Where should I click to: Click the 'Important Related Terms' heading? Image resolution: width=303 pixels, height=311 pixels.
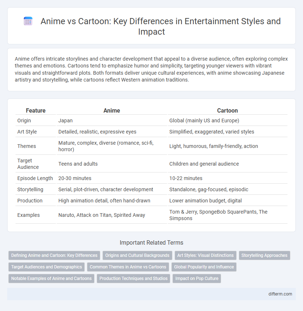click(151, 242)
